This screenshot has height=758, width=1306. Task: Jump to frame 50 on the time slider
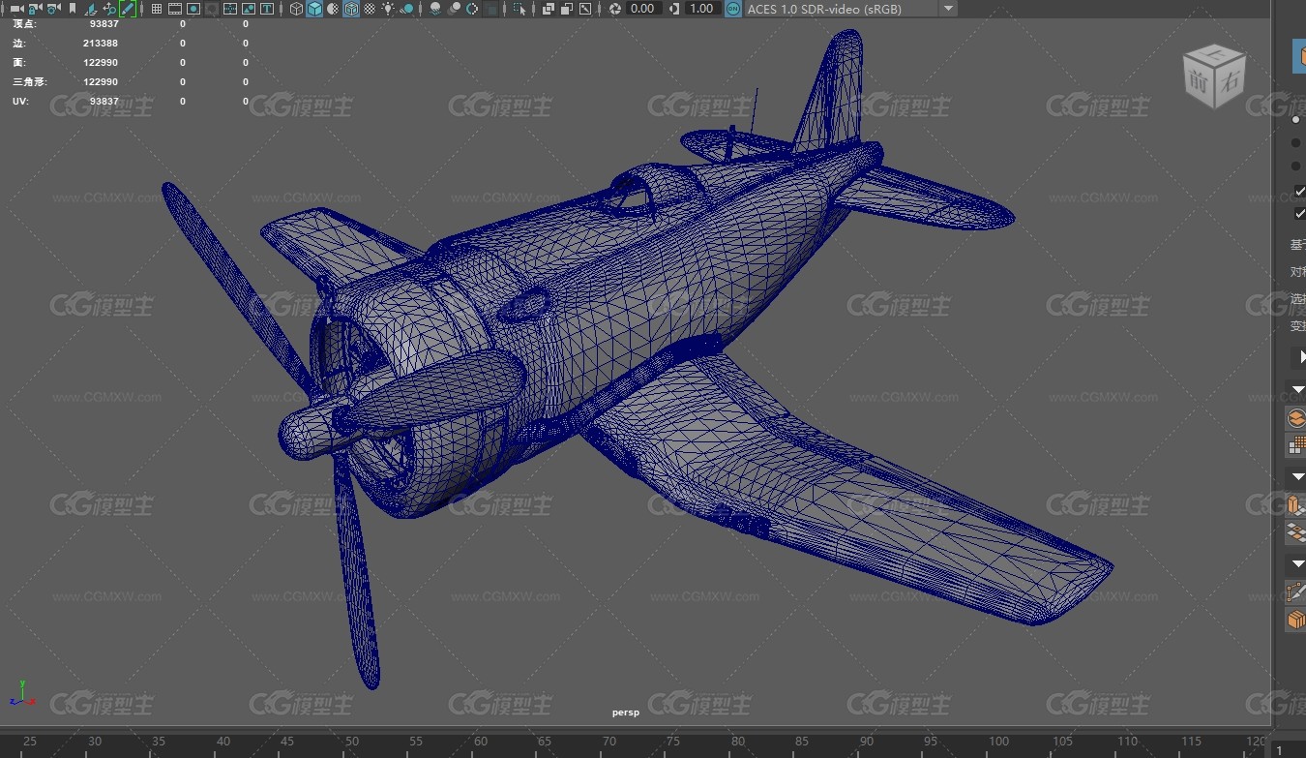[350, 743]
